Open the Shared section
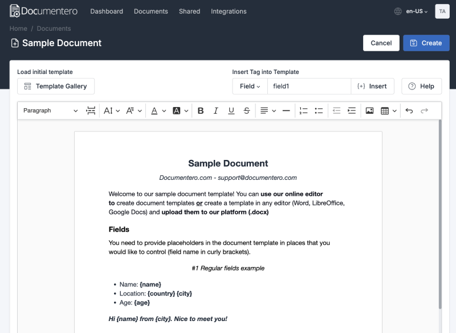 click(189, 11)
